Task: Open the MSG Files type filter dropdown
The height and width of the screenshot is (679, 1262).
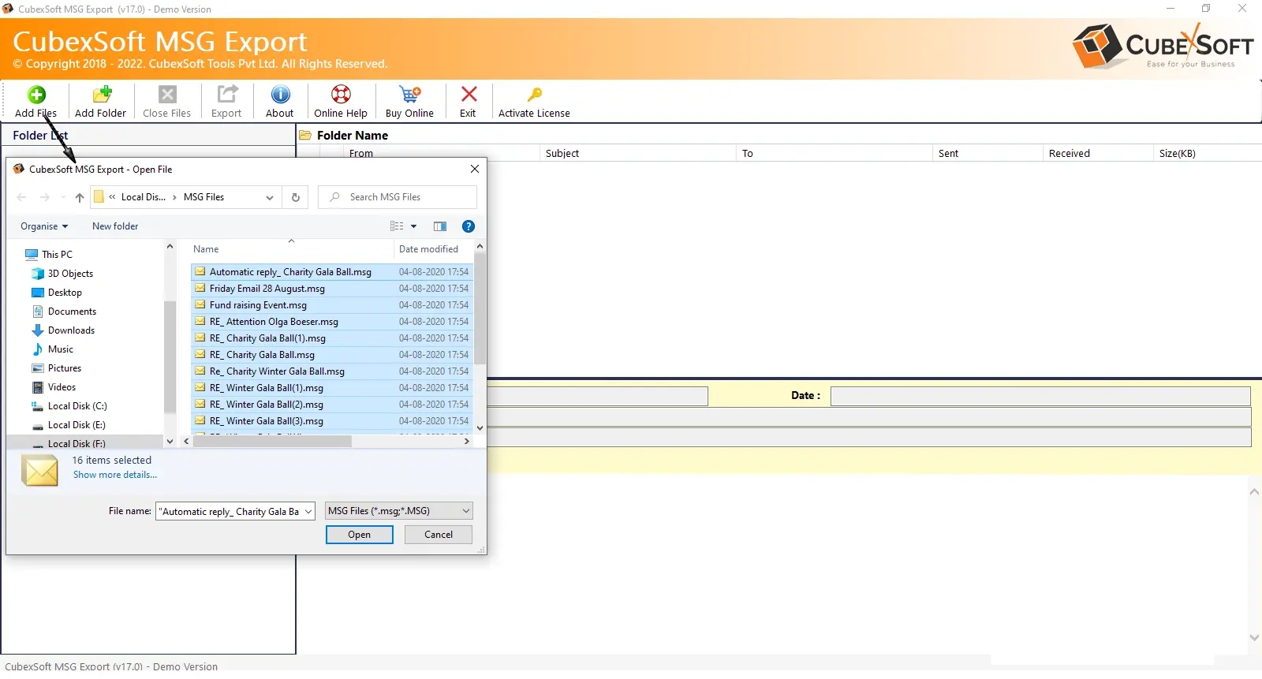Action: pos(399,511)
